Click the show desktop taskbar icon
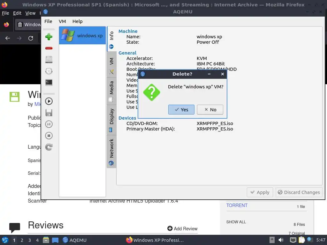This screenshot has height=245, width=327. pyautogui.click(x=55, y=240)
